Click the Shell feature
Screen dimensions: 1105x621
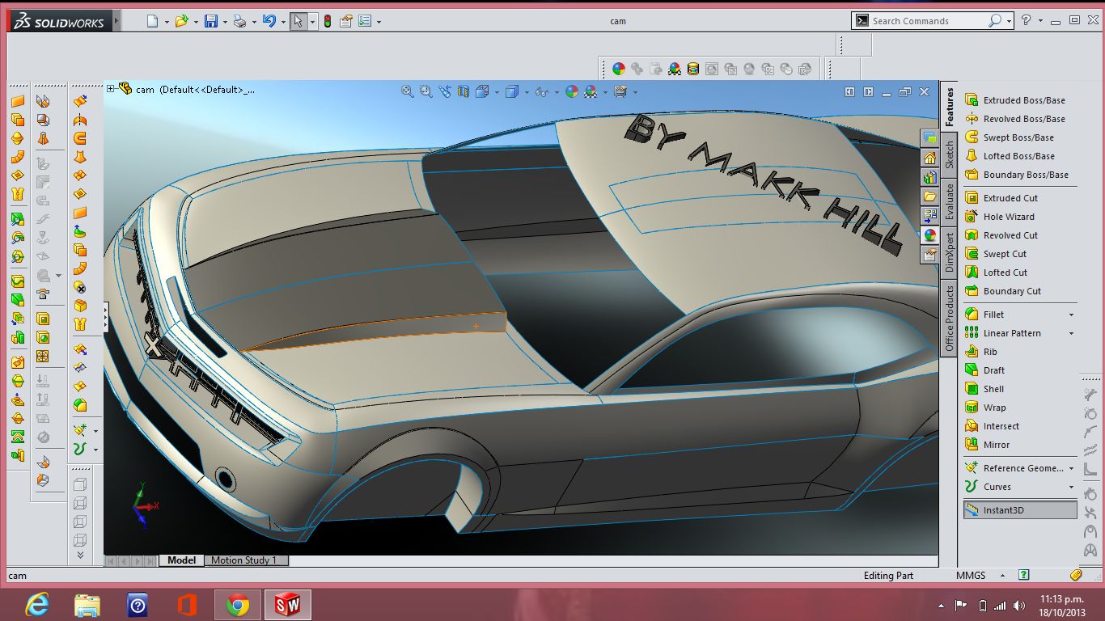(993, 389)
